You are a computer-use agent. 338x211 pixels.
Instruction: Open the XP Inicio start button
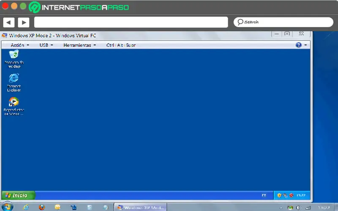(x=18, y=195)
